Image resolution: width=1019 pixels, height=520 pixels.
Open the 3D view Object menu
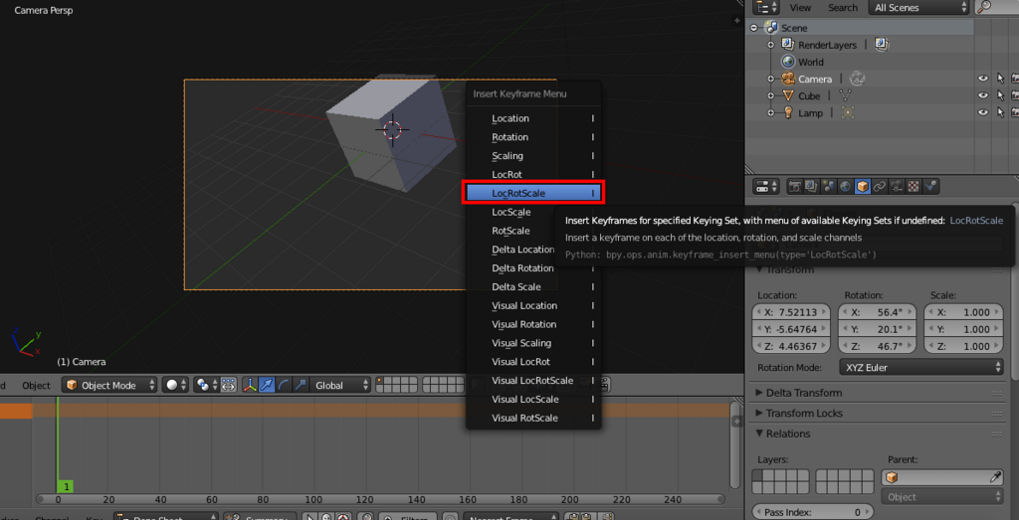point(37,385)
